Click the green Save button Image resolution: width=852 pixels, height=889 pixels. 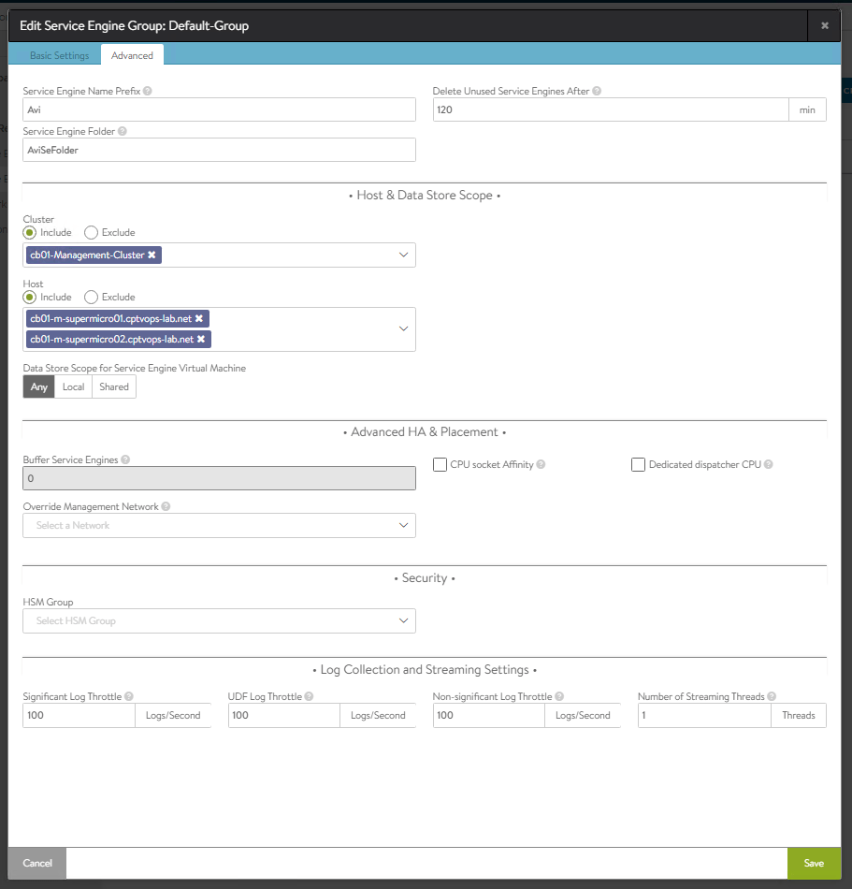(814, 863)
